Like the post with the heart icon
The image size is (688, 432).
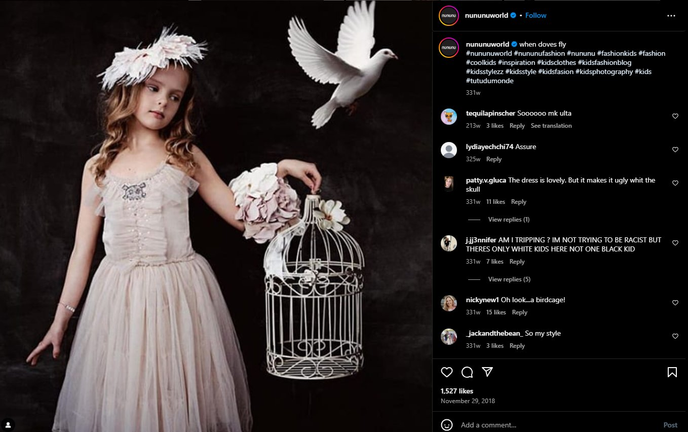(446, 372)
